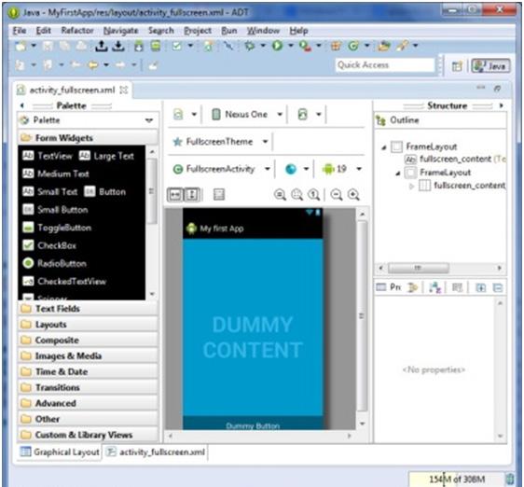Open the FullscreenTheme theme dropdown
The image size is (524, 487).
click(221, 142)
